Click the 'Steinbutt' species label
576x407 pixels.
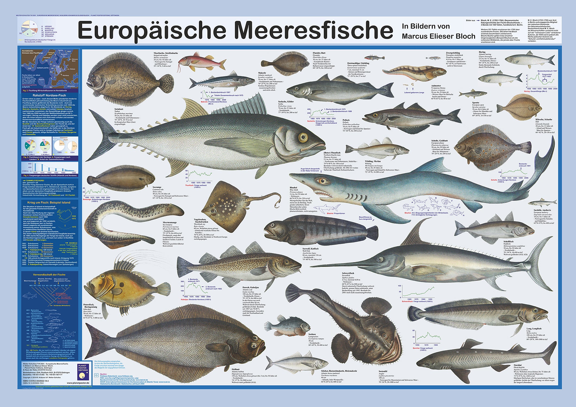(119, 109)
